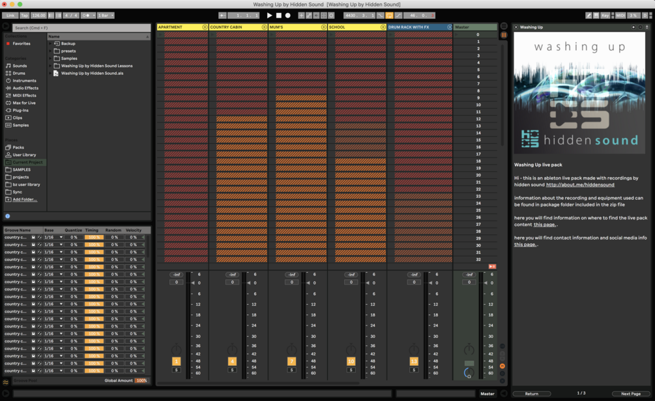Switch to Arrangement View selector icon

coord(504,26)
